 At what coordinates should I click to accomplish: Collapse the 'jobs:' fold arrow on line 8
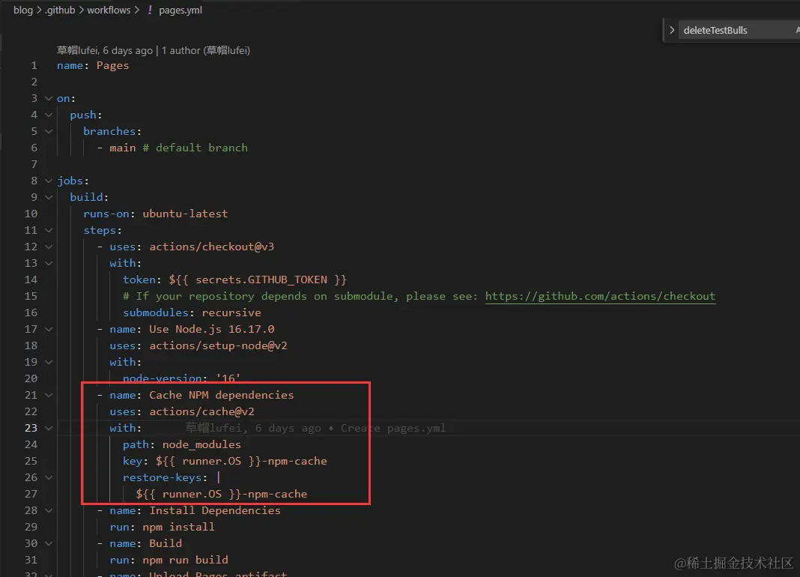49,181
